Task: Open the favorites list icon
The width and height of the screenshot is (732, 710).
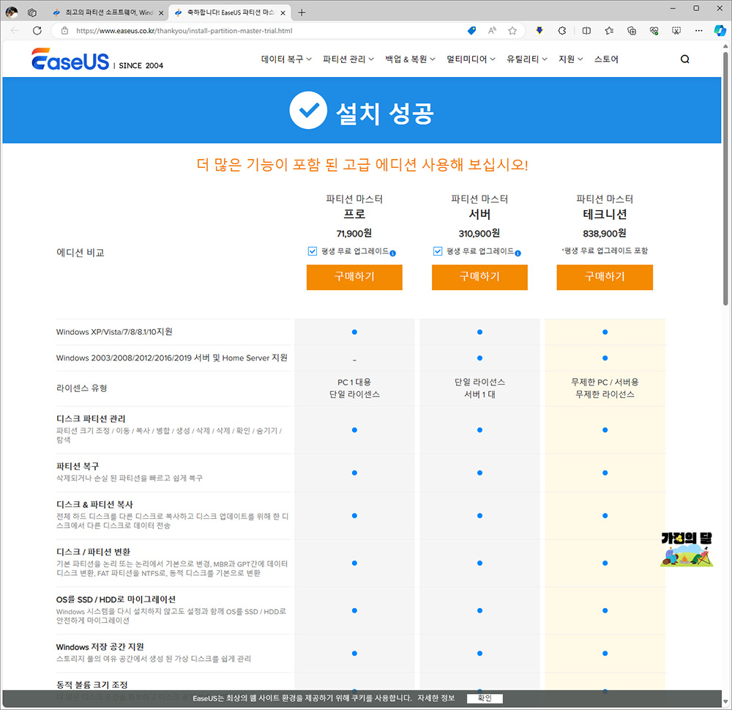Action: tap(609, 30)
